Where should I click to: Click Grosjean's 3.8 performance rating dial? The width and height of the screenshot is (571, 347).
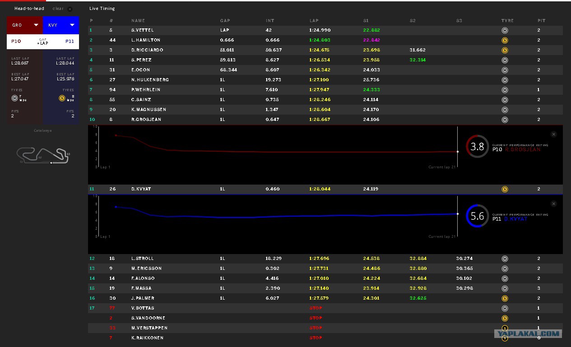coord(477,146)
